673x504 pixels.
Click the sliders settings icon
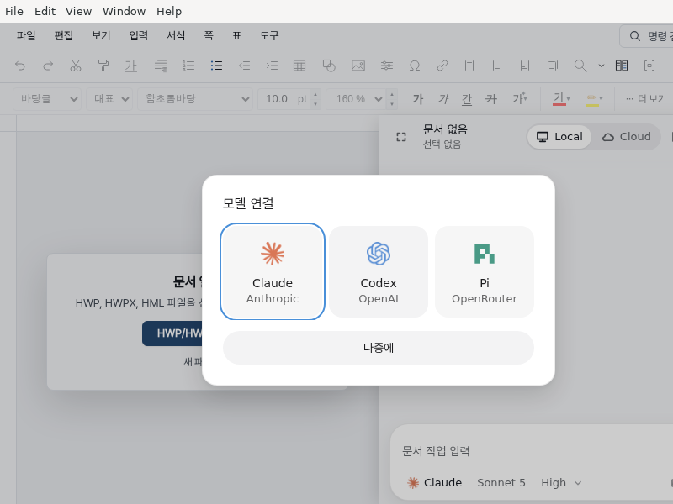[x=387, y=66]
